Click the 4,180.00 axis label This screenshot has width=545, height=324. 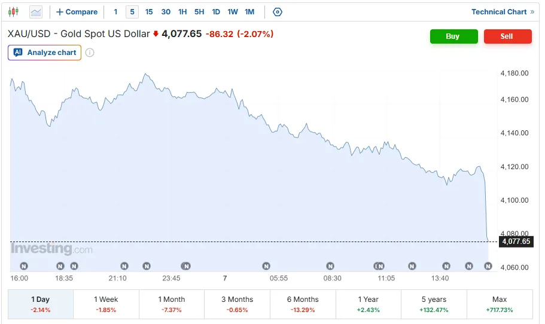point(514,74)
